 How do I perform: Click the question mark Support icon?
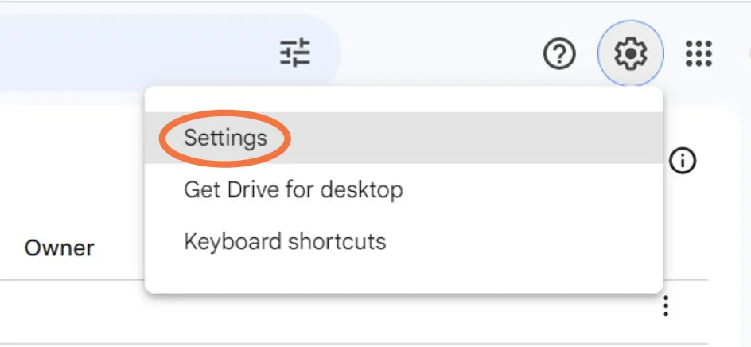pos(559,54)
